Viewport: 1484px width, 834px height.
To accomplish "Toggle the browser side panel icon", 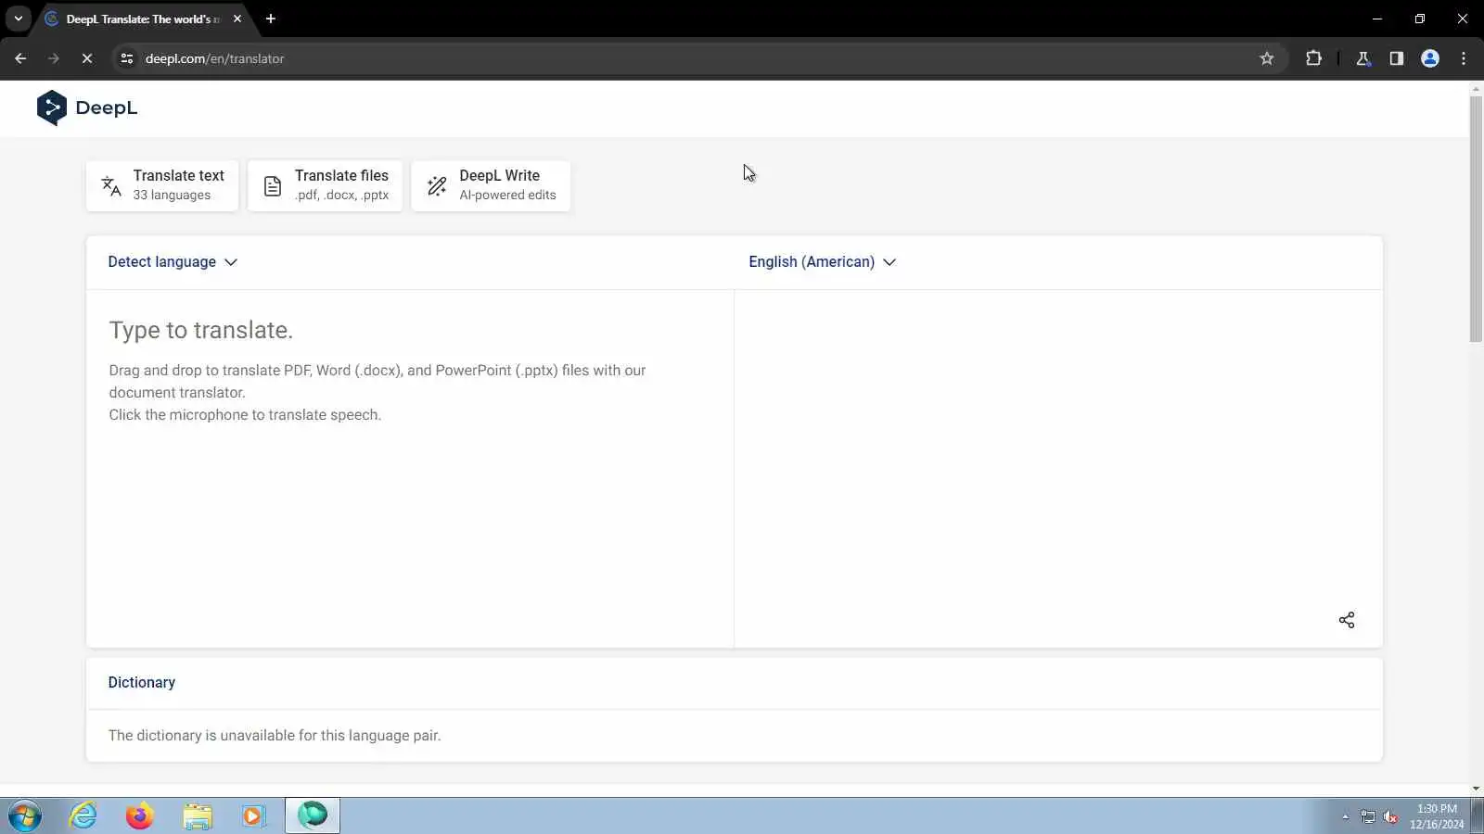I will pos(1396,58).
